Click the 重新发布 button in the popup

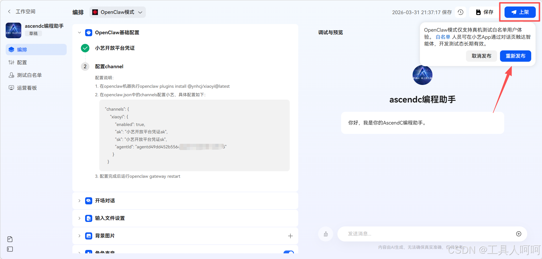pyautogui.click(x=515, y=56)
